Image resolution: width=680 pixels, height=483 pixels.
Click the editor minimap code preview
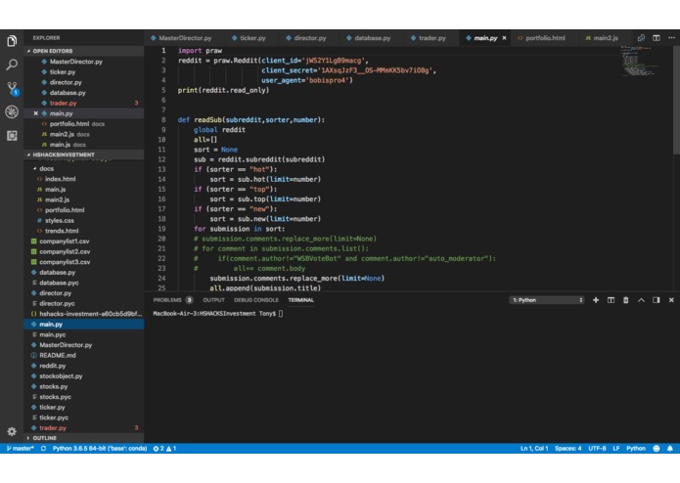point(640,61)
